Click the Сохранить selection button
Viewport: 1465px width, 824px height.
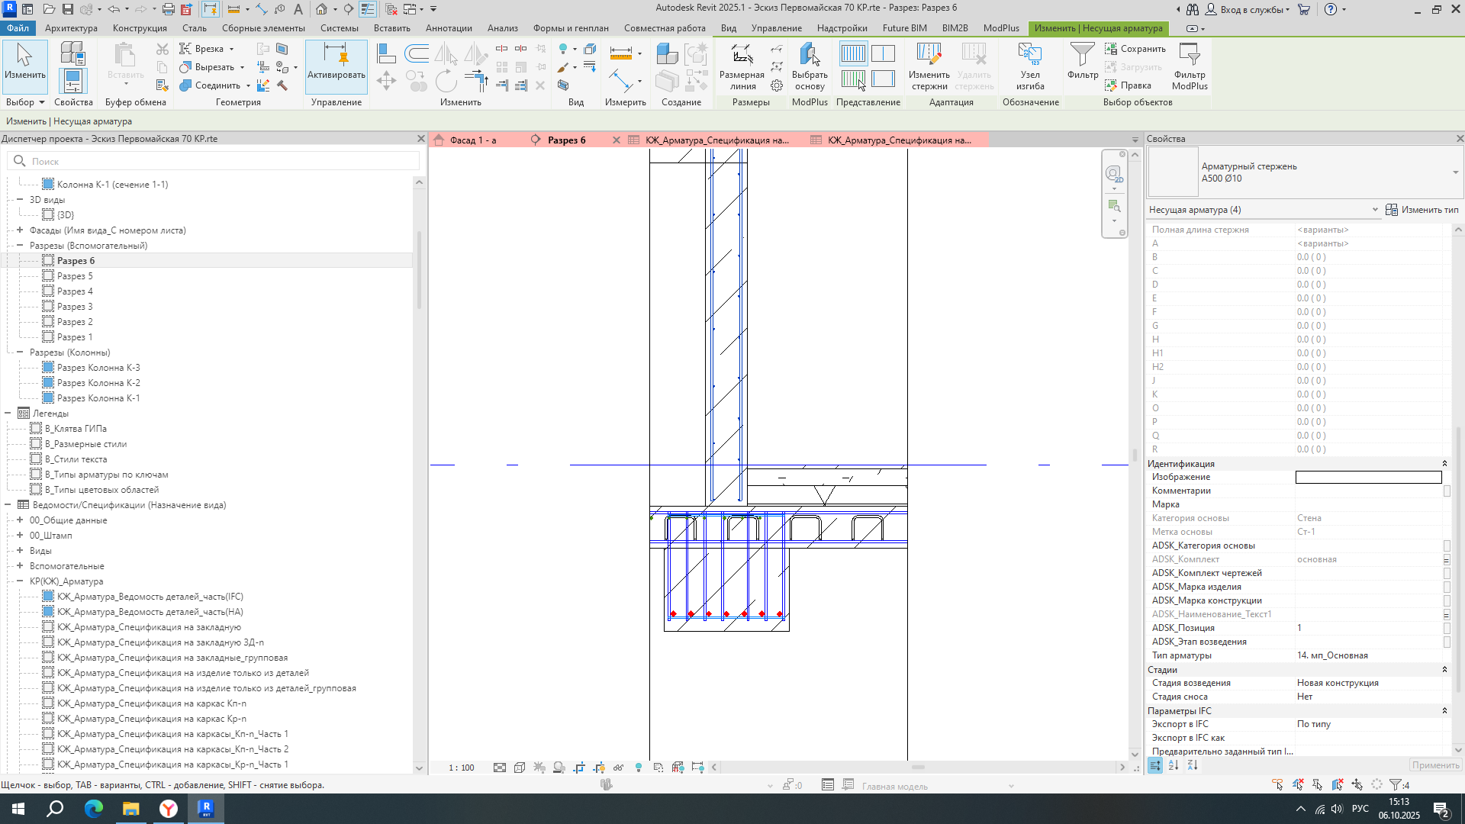[1135, 49]
